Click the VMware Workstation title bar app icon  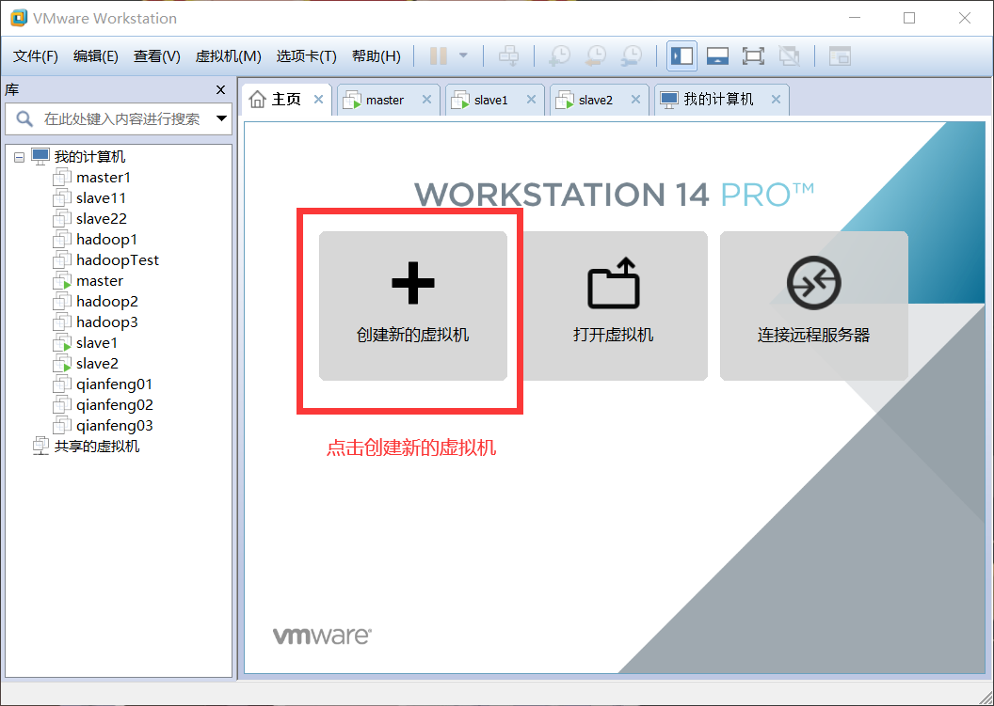(19, 18)
